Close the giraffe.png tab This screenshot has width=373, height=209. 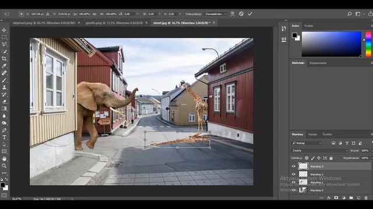(x=146, y=23)
